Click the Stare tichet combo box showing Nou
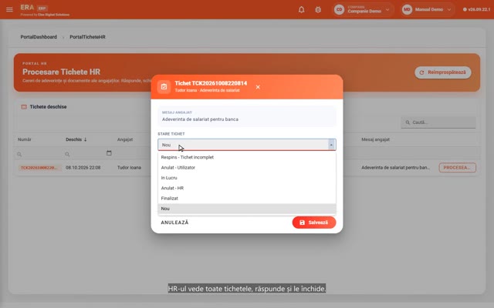 [x=247, y=145]
